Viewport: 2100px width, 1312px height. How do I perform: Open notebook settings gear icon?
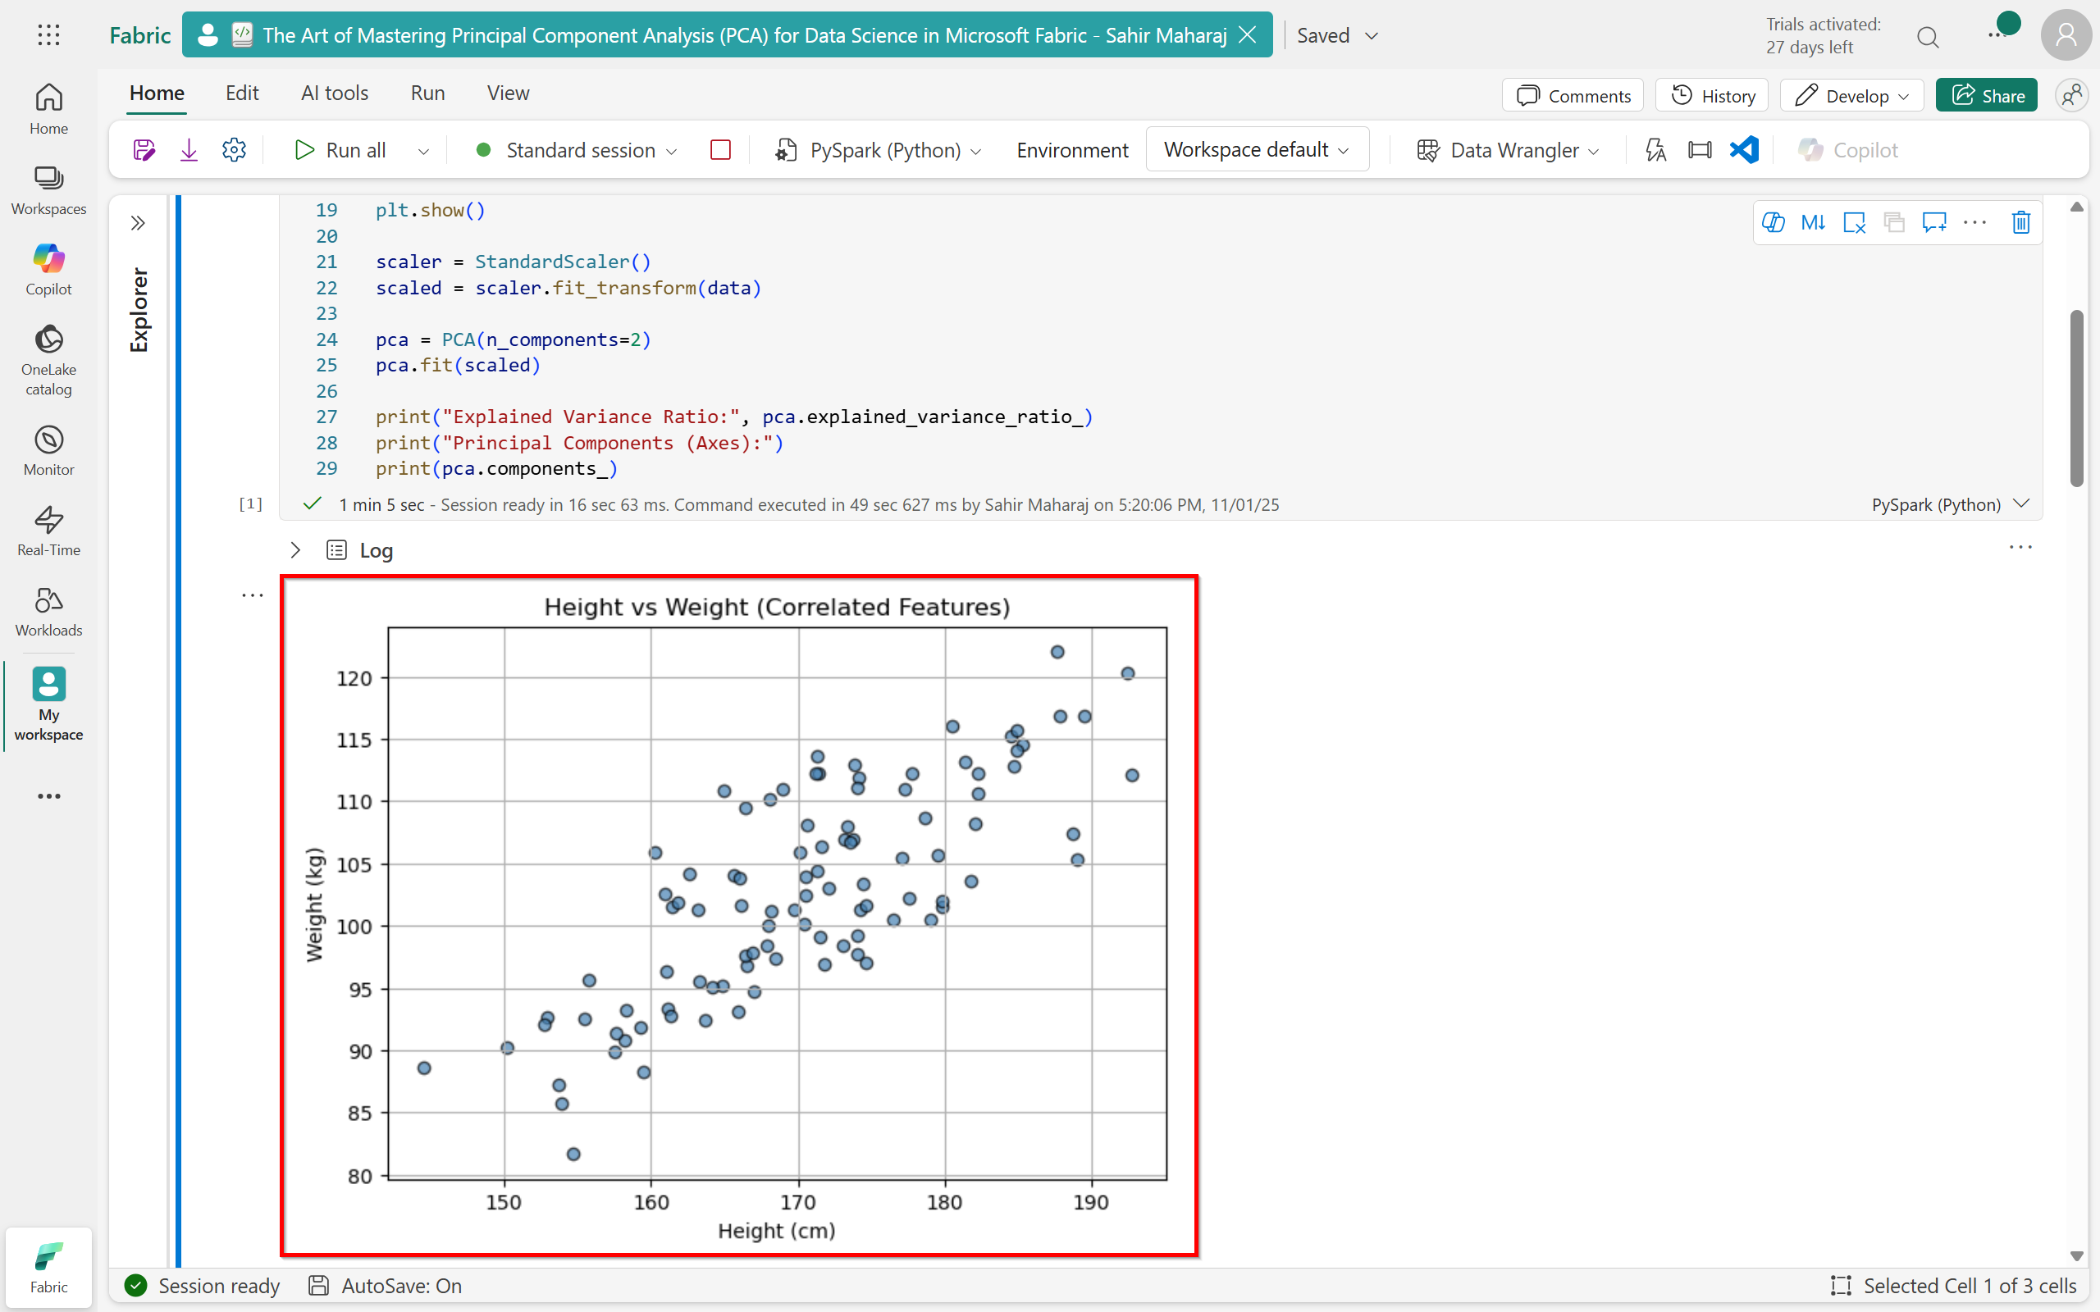click(x=234, y=150)
